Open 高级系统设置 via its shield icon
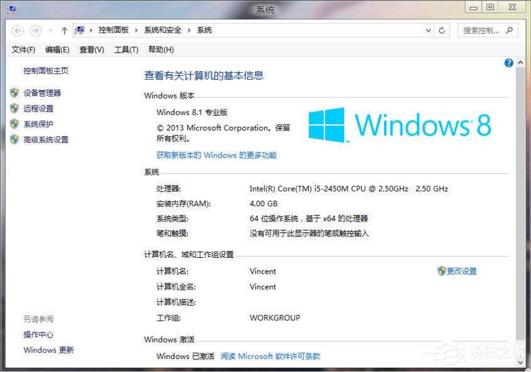The width and height of the screenshot is (531, 372). click(x=14, y=139)
